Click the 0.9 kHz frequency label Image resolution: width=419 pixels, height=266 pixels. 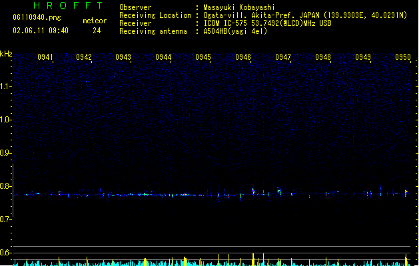(x=5, y=153)
